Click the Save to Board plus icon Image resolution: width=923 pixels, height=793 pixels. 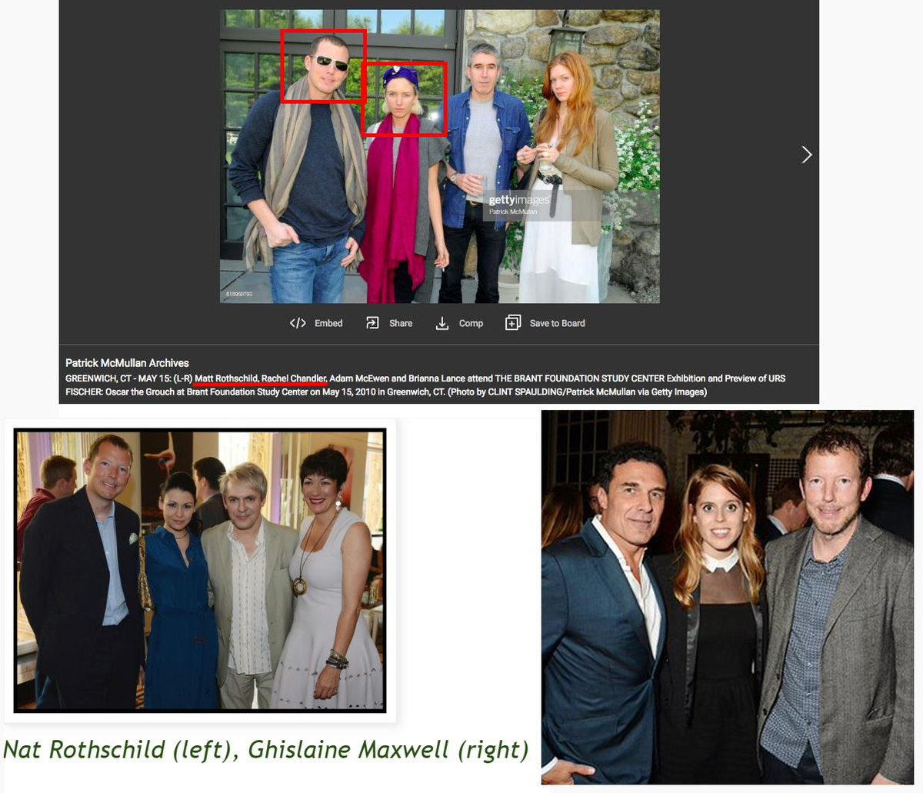tap(513, 323)
